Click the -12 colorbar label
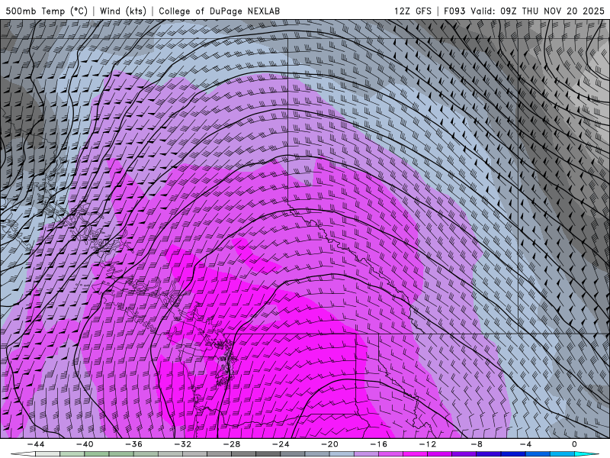Screen dimensions: 610x458 pyautogui.click(x=428, y=444)
